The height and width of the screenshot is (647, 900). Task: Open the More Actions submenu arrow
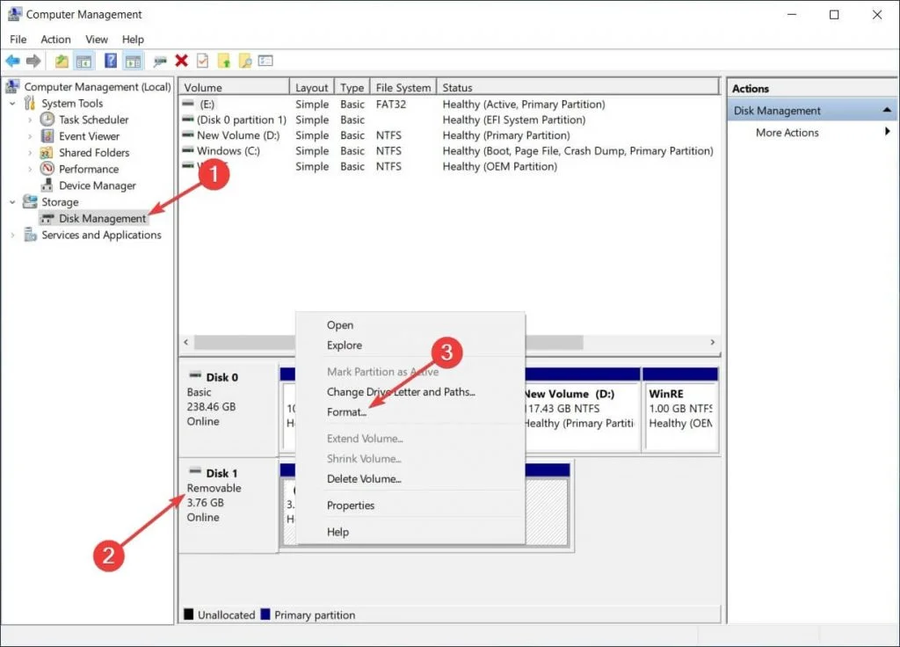click(x=888, y=132)
